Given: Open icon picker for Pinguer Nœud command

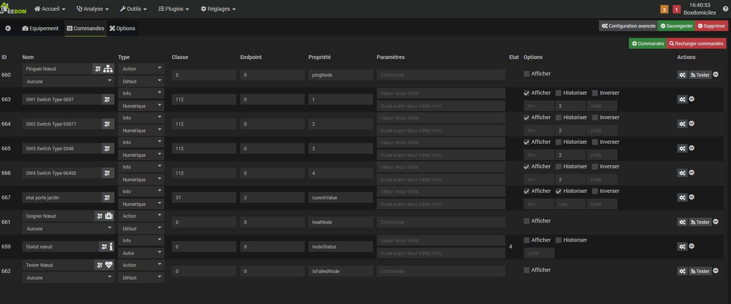Looking at the screenshot, I should tap(98, 69).
